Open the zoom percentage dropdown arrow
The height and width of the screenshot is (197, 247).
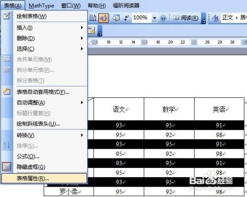155,18
